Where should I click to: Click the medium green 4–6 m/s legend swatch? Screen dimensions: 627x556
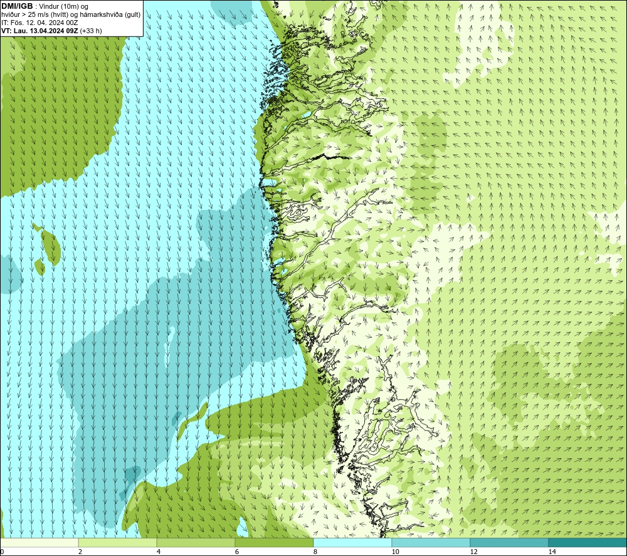pos(196,543)
